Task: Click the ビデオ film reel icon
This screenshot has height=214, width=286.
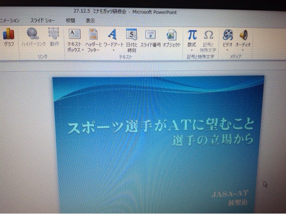Action: (227, 35)
